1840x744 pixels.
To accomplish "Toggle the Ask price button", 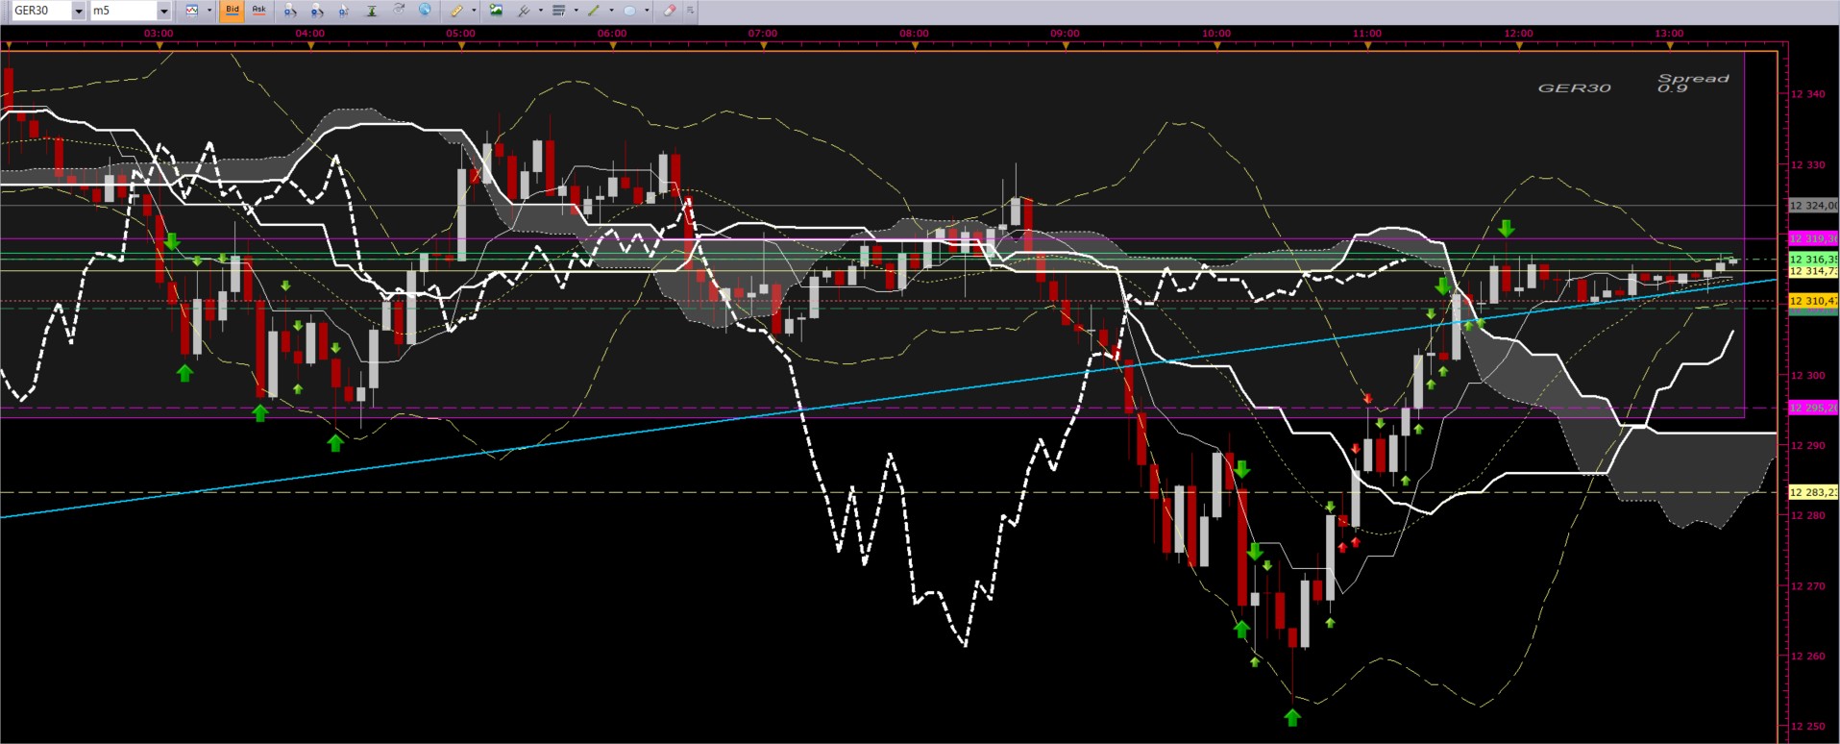I will 258,11.
